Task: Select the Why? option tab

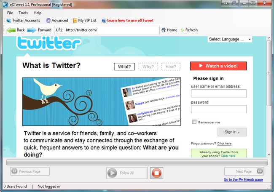Action: coord(148,67)
